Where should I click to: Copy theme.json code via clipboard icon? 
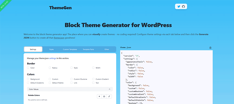tap(210, 48)
